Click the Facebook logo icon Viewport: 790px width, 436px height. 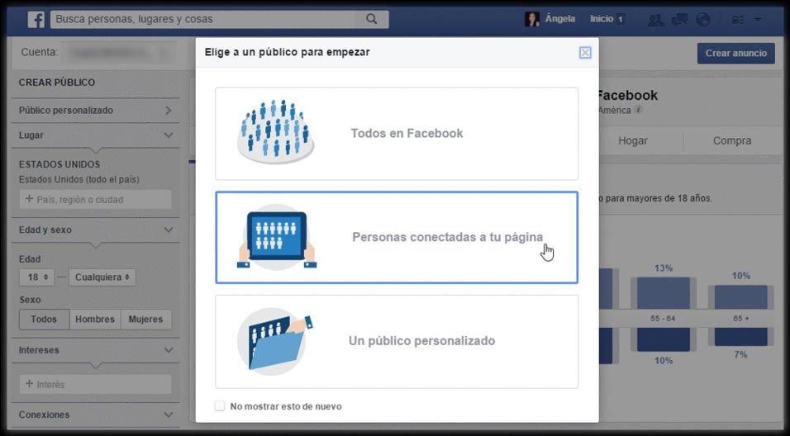tap(36, 19)
